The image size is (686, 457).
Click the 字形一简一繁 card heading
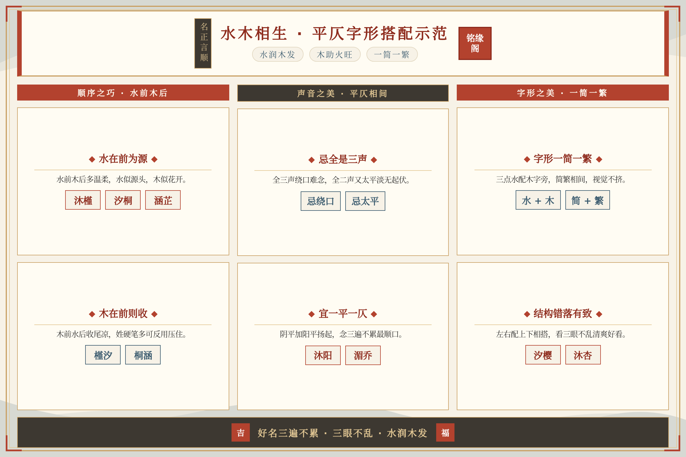[563, 159]
